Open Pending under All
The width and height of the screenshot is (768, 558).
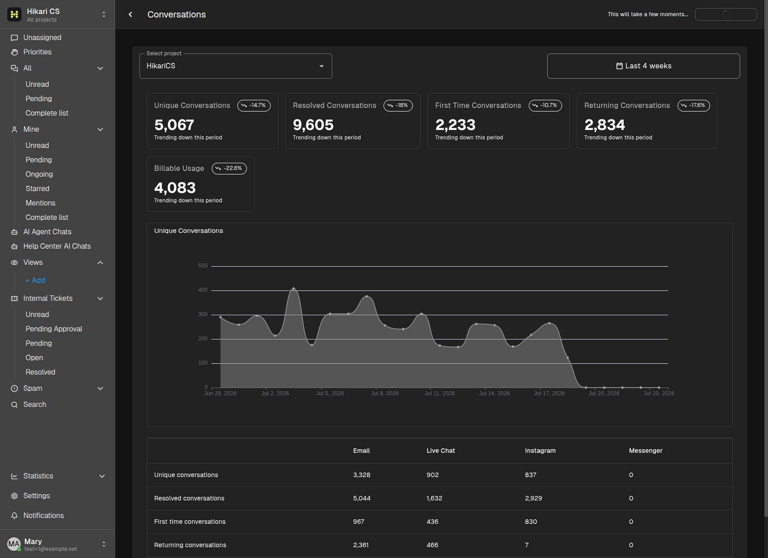(x=39, y=99)
